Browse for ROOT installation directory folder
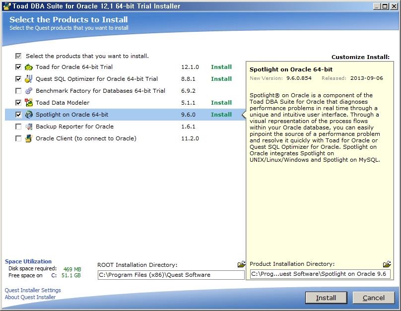This screenshot has width=401, height=311. [241, 264]
